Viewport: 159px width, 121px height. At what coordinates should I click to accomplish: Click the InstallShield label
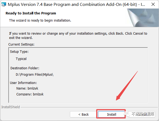(x=10, y=107)
